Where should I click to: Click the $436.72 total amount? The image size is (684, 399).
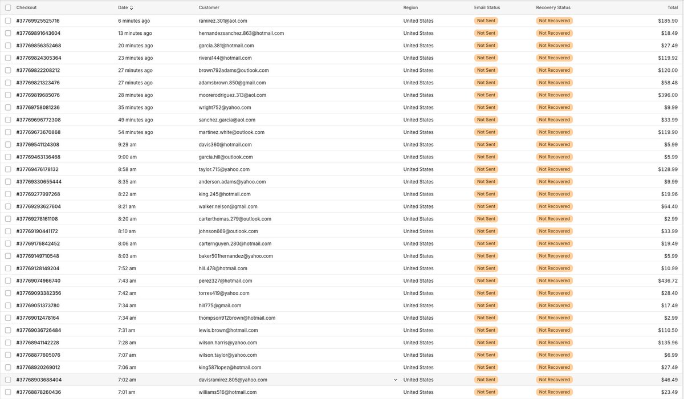pyautogui.click(x=667, y=280)
